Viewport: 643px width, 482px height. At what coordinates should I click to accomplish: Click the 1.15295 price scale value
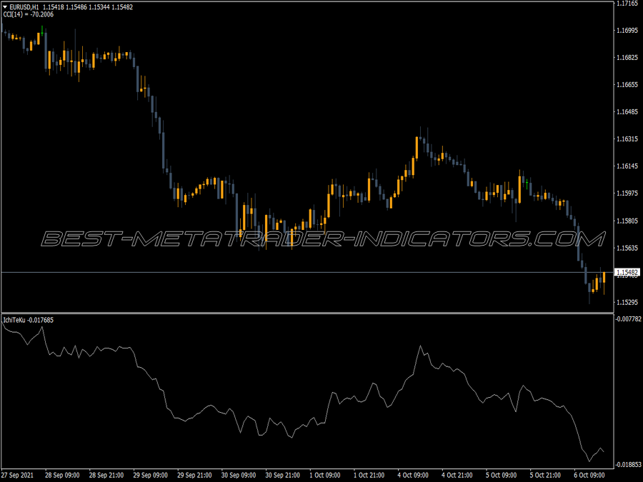coord(627,302)
